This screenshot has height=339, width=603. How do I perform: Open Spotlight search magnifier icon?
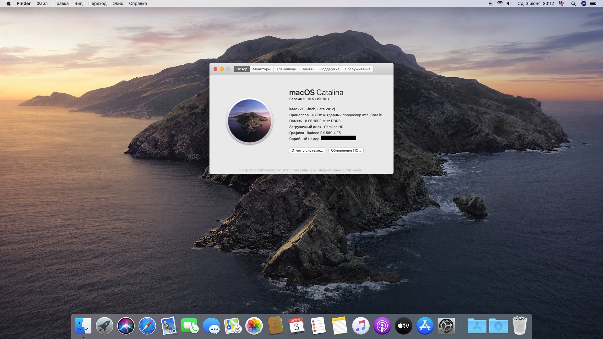tap(573, 3)
